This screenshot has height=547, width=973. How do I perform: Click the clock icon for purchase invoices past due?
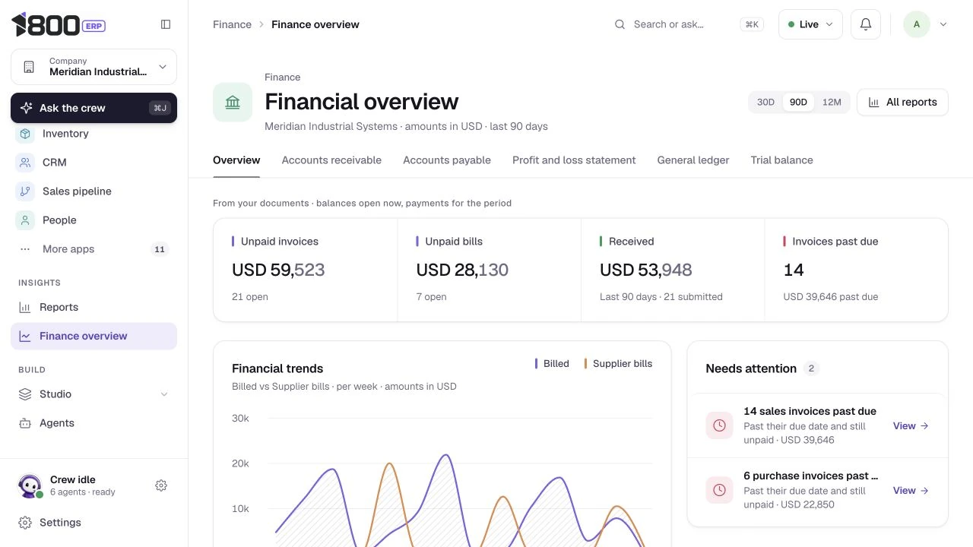click(719, 490)
